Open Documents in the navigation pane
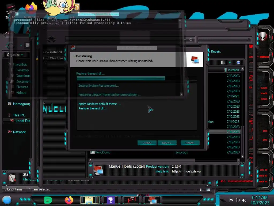The height and width of the screenshot is (206, 274). click(23, 81)
